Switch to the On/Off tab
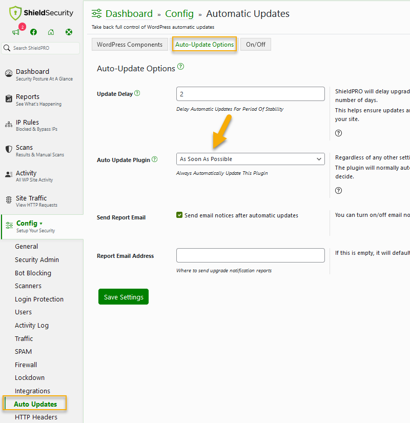410x423 pixels. point(256,45)
